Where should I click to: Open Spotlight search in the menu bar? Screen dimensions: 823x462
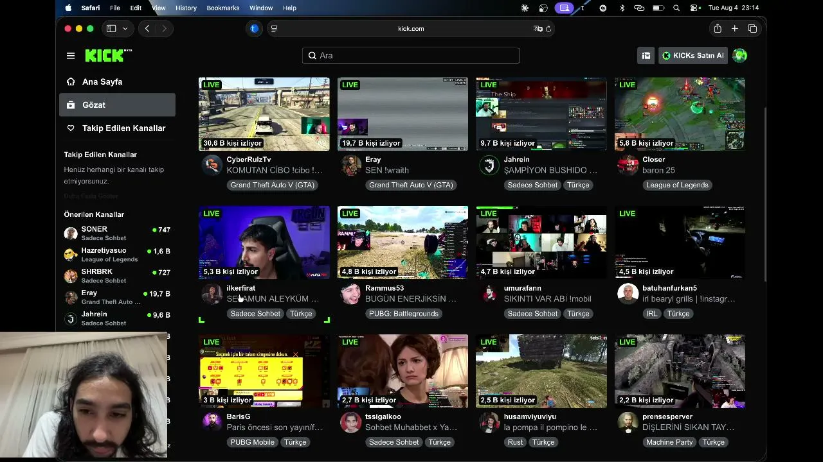pos(676,8)
